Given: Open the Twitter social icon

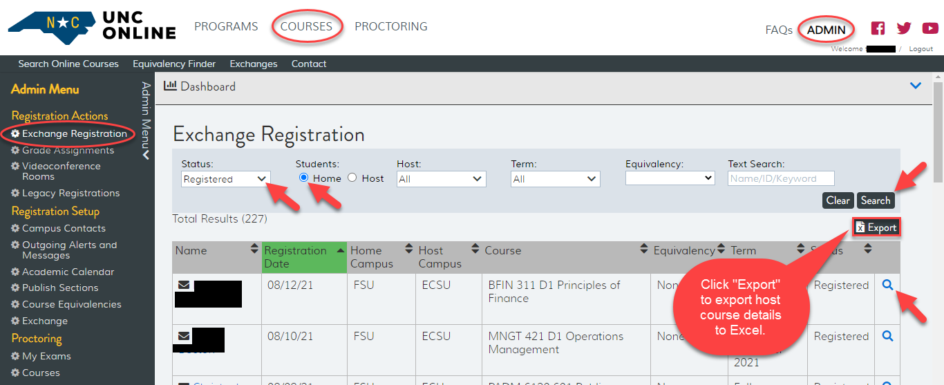Looking at the screenshot, I should (904, 28).
